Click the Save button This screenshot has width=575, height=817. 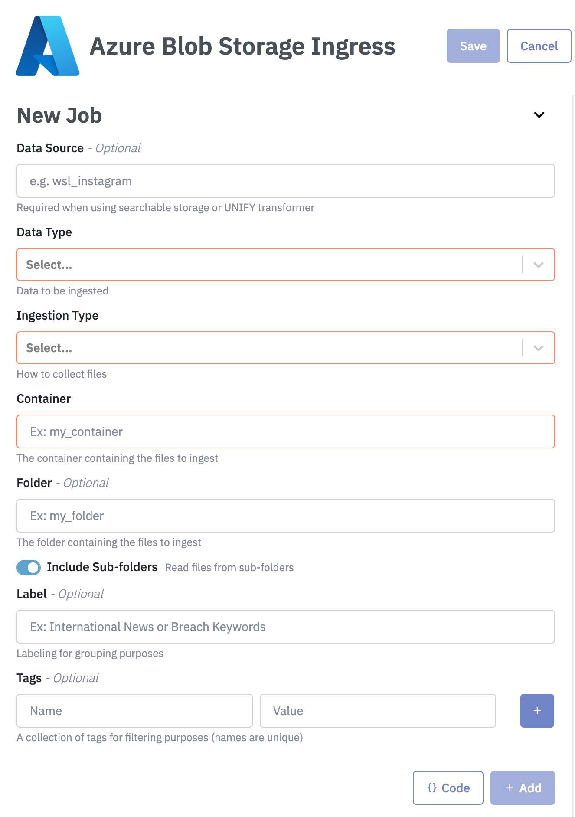click(x=473, y=46)
